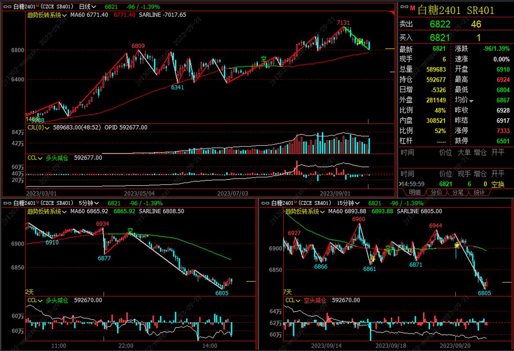Open the 统计 tab
The height and width of the screenshot is (351, 514).
pyautogui.click(x=479, y=192)
